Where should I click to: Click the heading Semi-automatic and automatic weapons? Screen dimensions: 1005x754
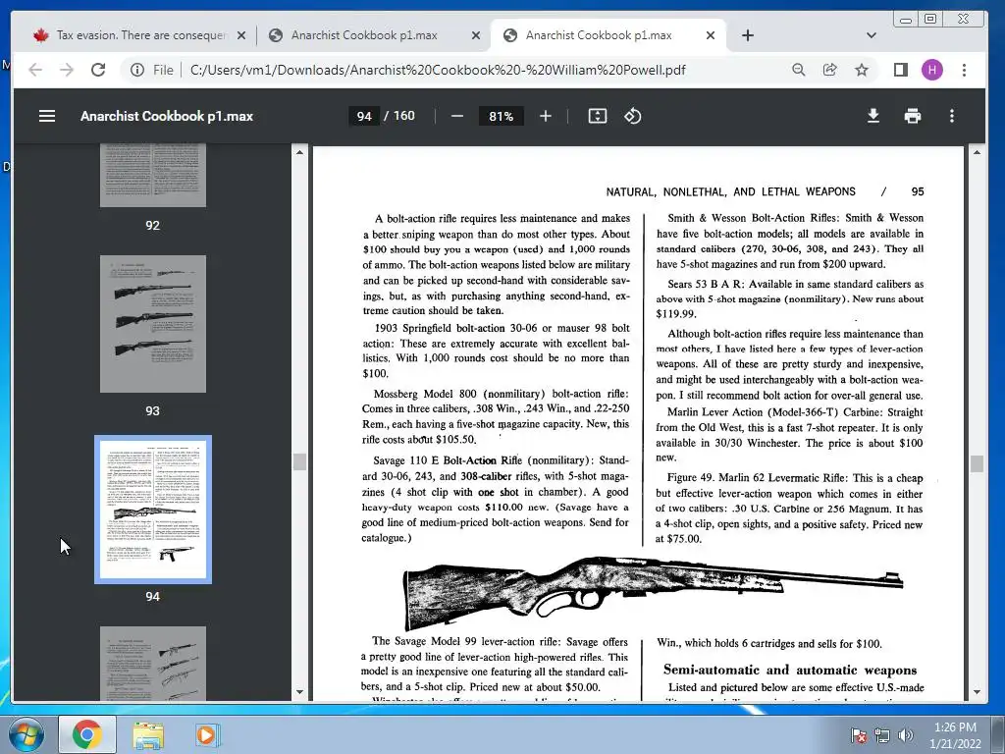click(790, 670)
